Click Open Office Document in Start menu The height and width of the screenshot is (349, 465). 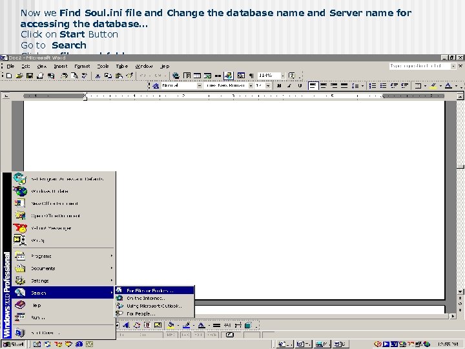coord(63,216)
